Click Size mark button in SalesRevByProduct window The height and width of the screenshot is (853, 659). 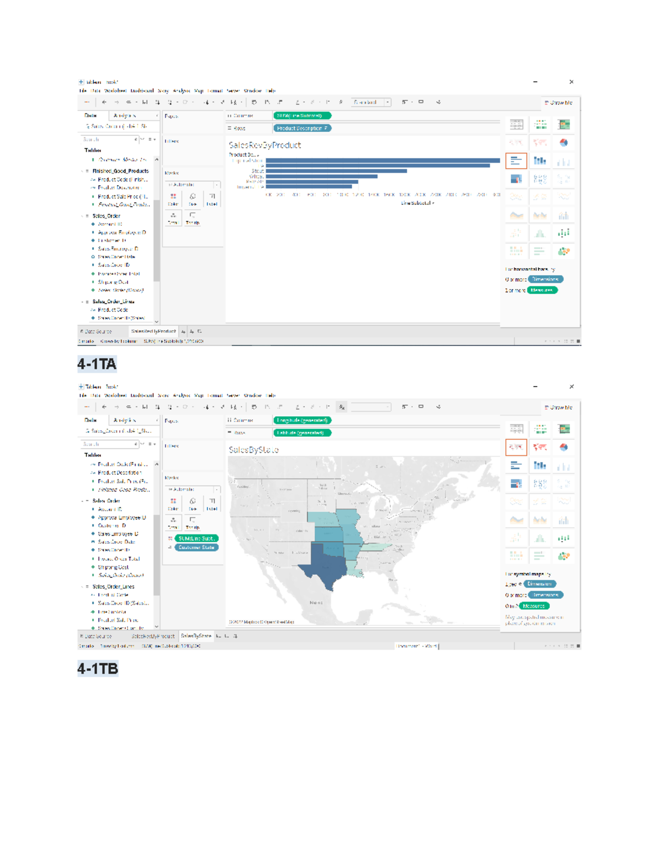click(192, 198)
